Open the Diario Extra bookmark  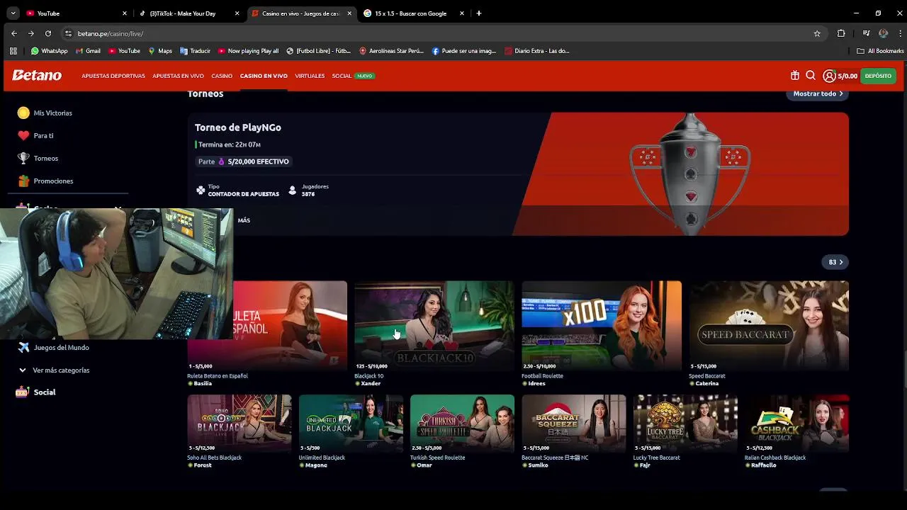coord(537,51)
